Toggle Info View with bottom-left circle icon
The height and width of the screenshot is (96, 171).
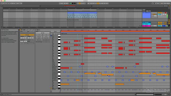(2, 95)
